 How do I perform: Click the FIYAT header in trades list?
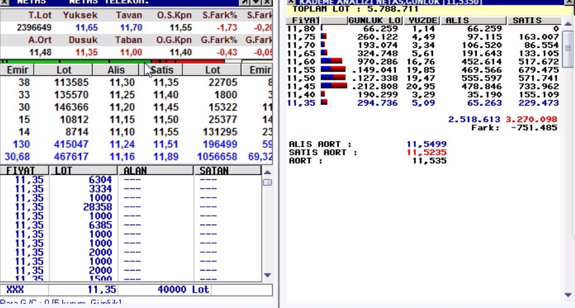23,171
